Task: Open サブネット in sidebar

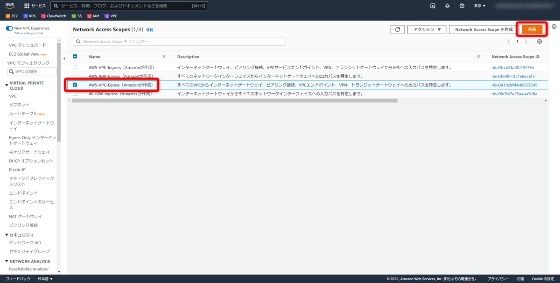Action: (x=19, y=105)
